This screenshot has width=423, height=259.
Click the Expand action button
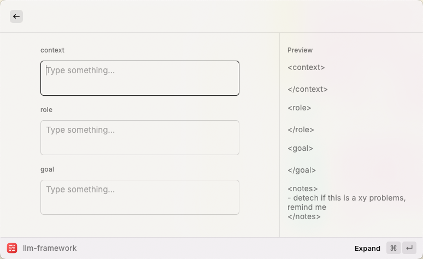[x=367, y=248]
